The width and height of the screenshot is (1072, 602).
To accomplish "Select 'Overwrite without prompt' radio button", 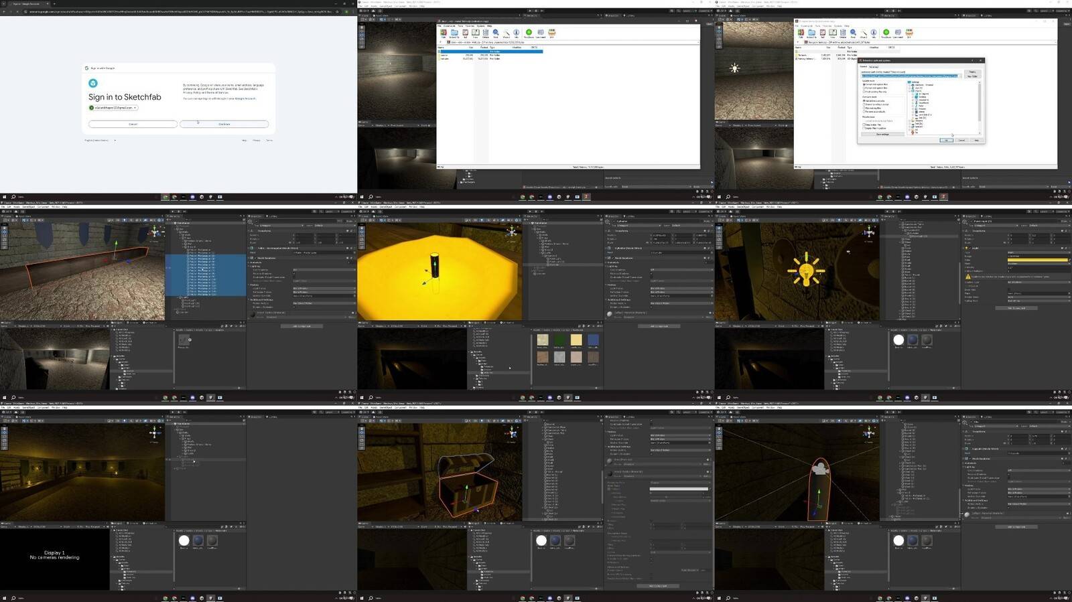I will click(864, 104).
